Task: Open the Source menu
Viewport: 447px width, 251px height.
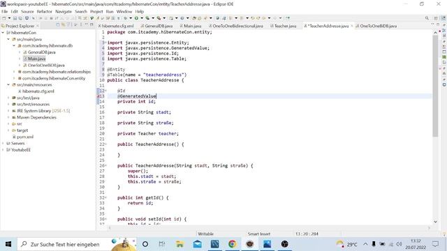Action: click(27, 11)
